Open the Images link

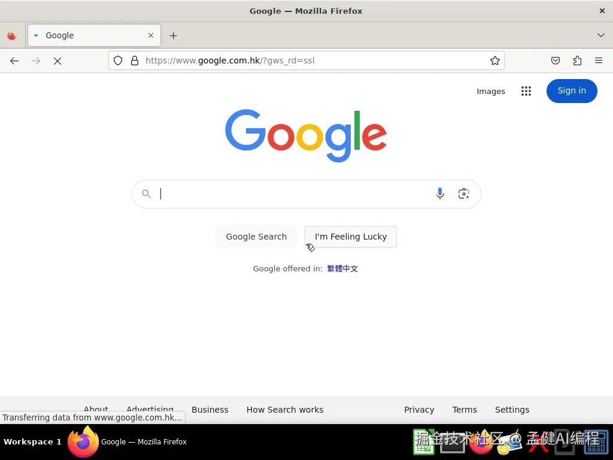(491, 91)
